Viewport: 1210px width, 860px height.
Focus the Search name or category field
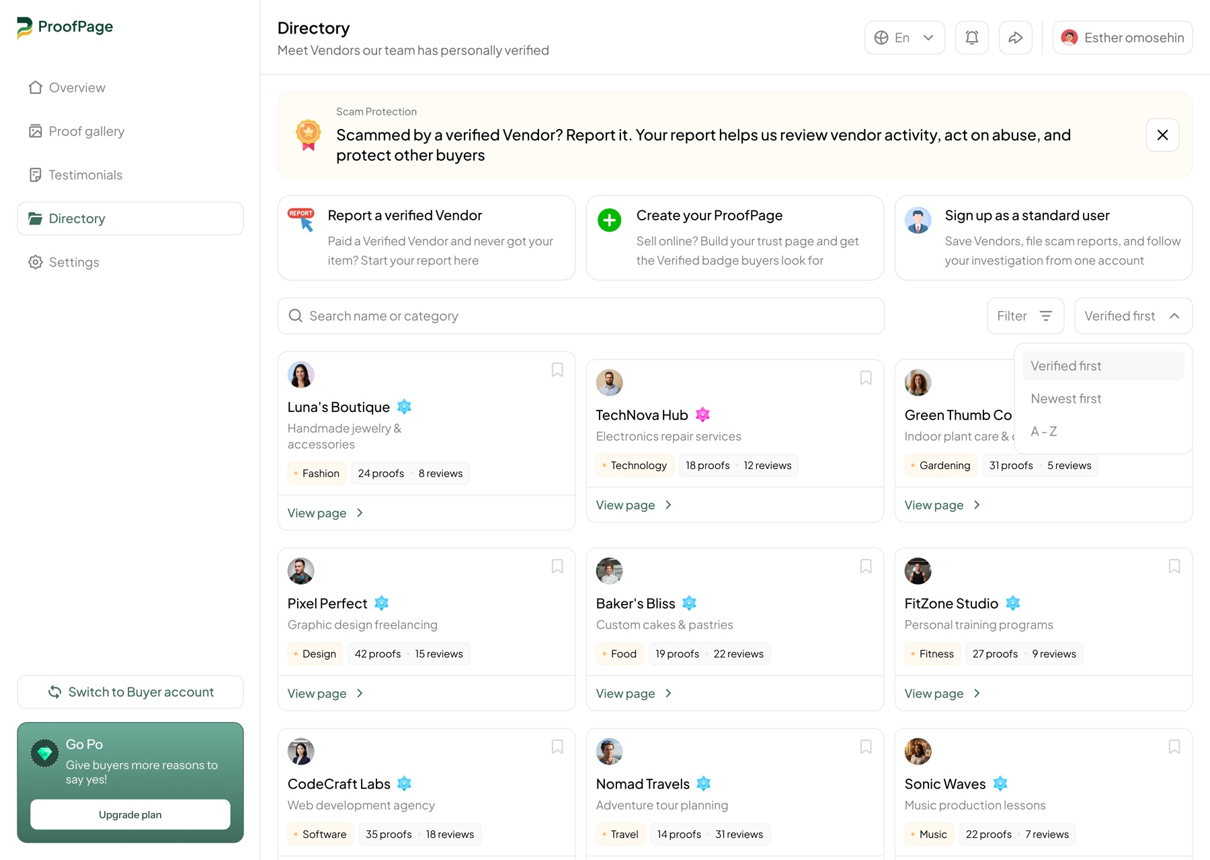[x=581, y=316]
